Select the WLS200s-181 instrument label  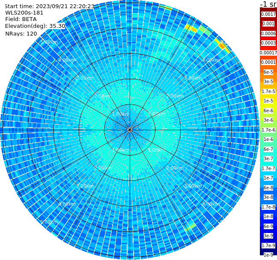pos(24,13)
